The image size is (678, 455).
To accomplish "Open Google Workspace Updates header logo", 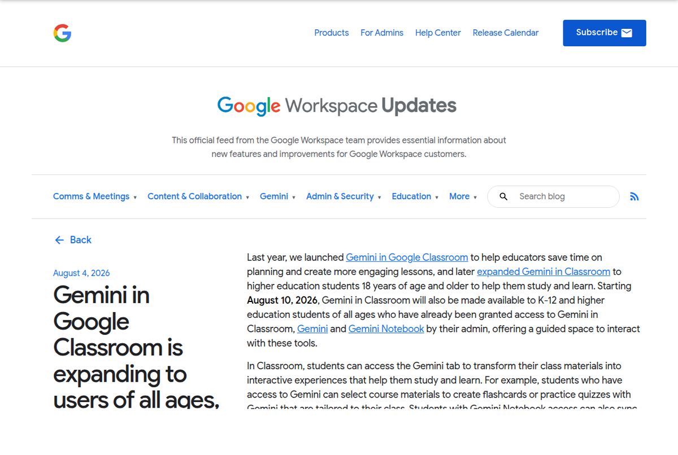I will (337, 106).
